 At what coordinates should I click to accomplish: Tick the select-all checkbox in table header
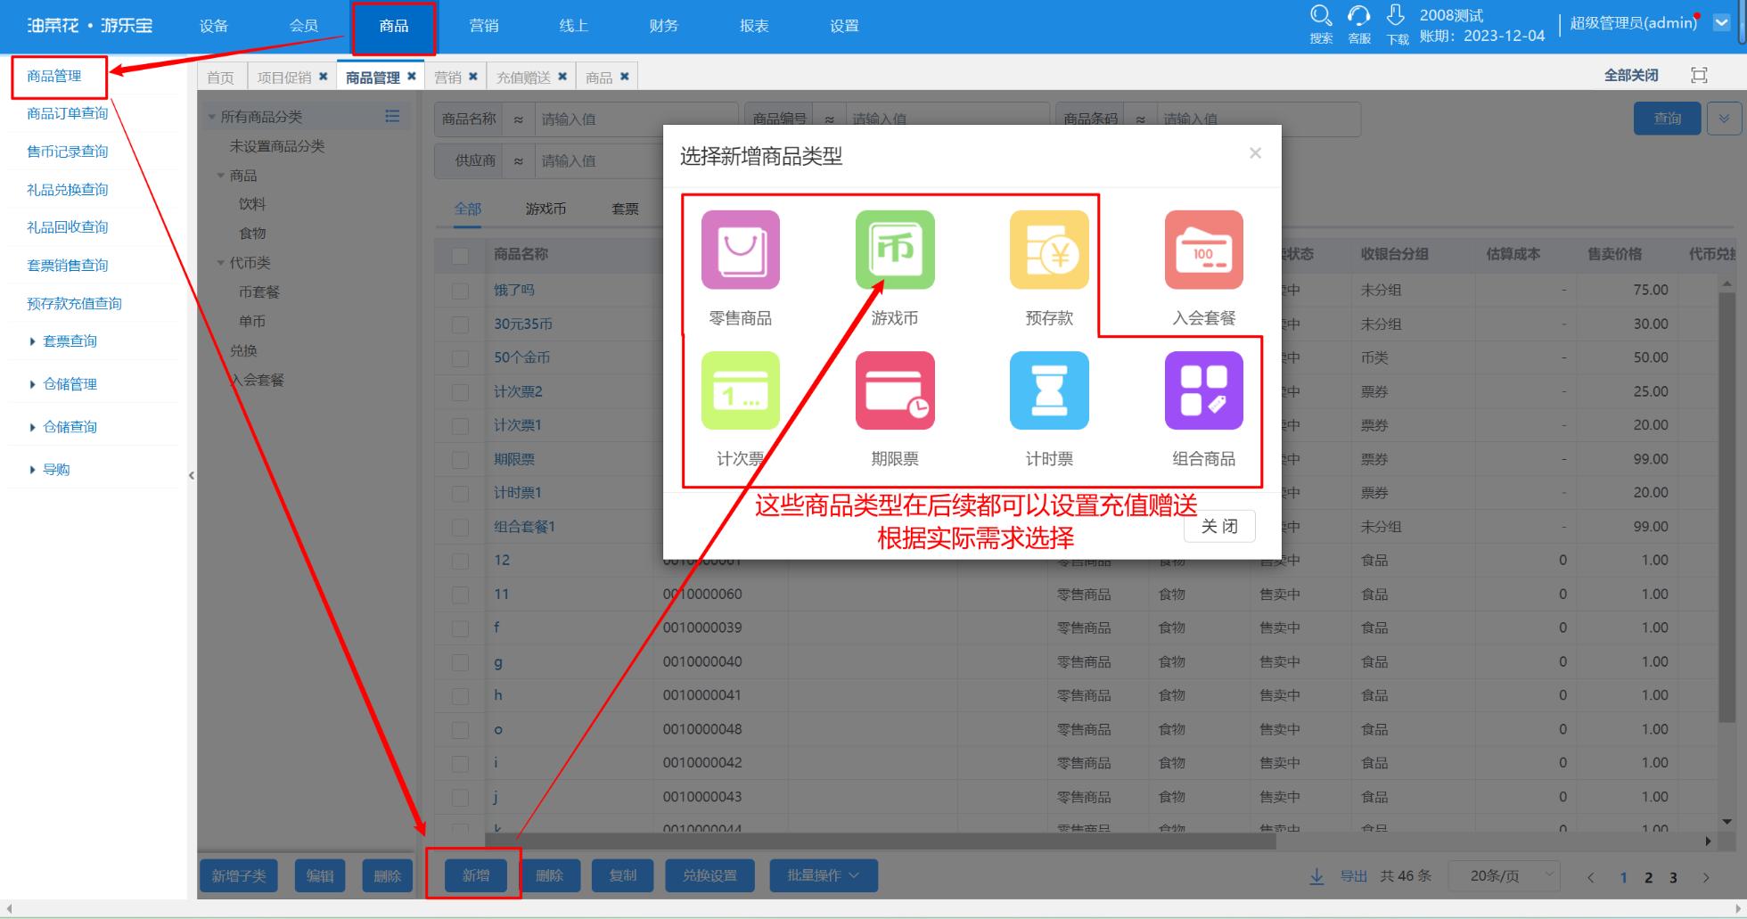(461, 256)
